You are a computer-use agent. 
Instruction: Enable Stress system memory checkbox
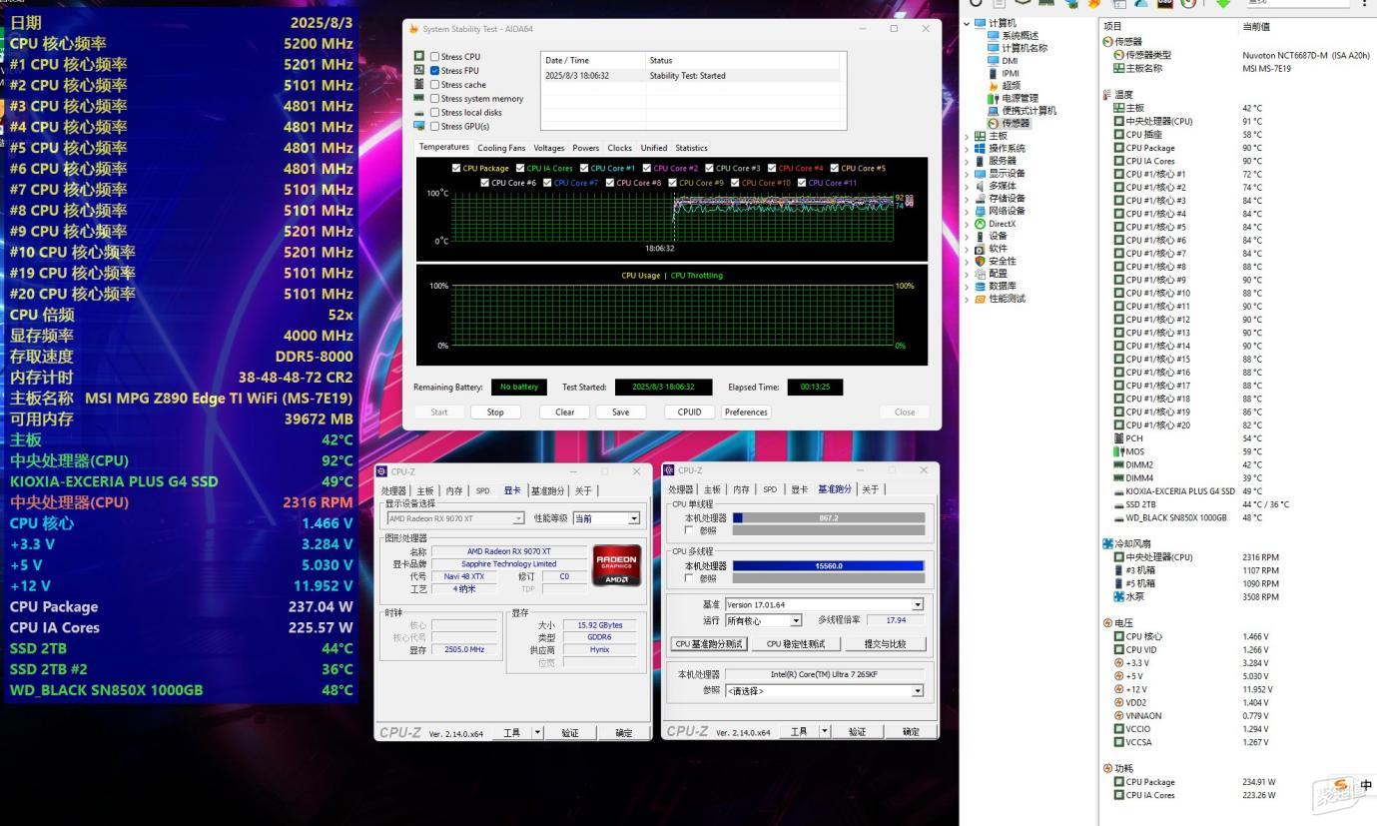coord(434,99)
